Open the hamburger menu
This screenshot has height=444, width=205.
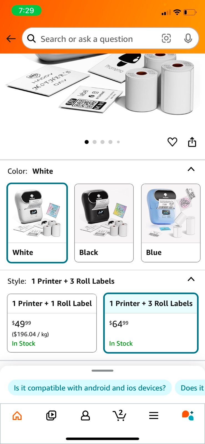[154, 415]
